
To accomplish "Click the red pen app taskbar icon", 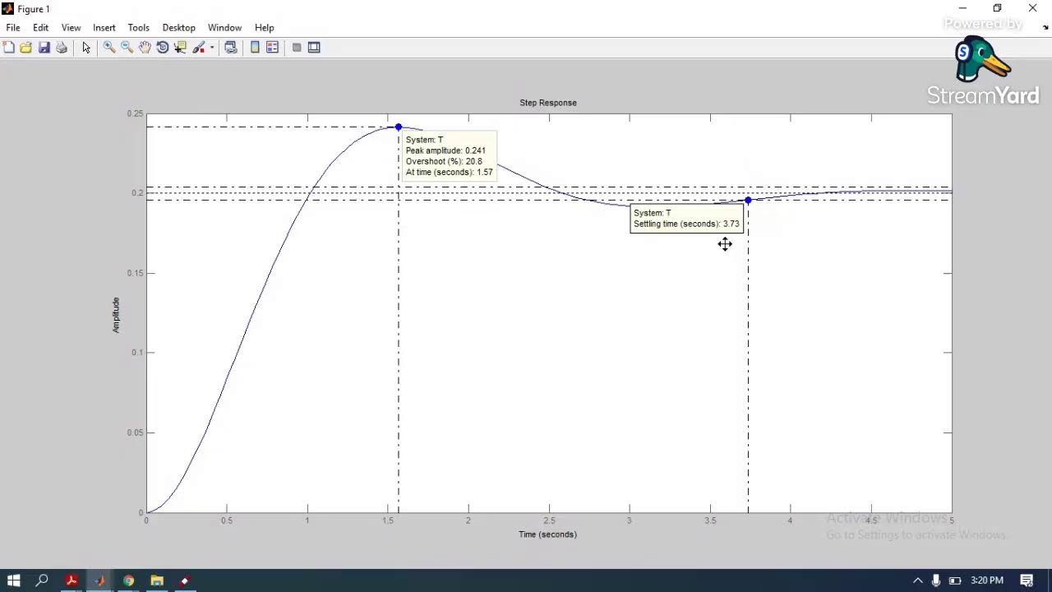I will [x=185, y=580].
